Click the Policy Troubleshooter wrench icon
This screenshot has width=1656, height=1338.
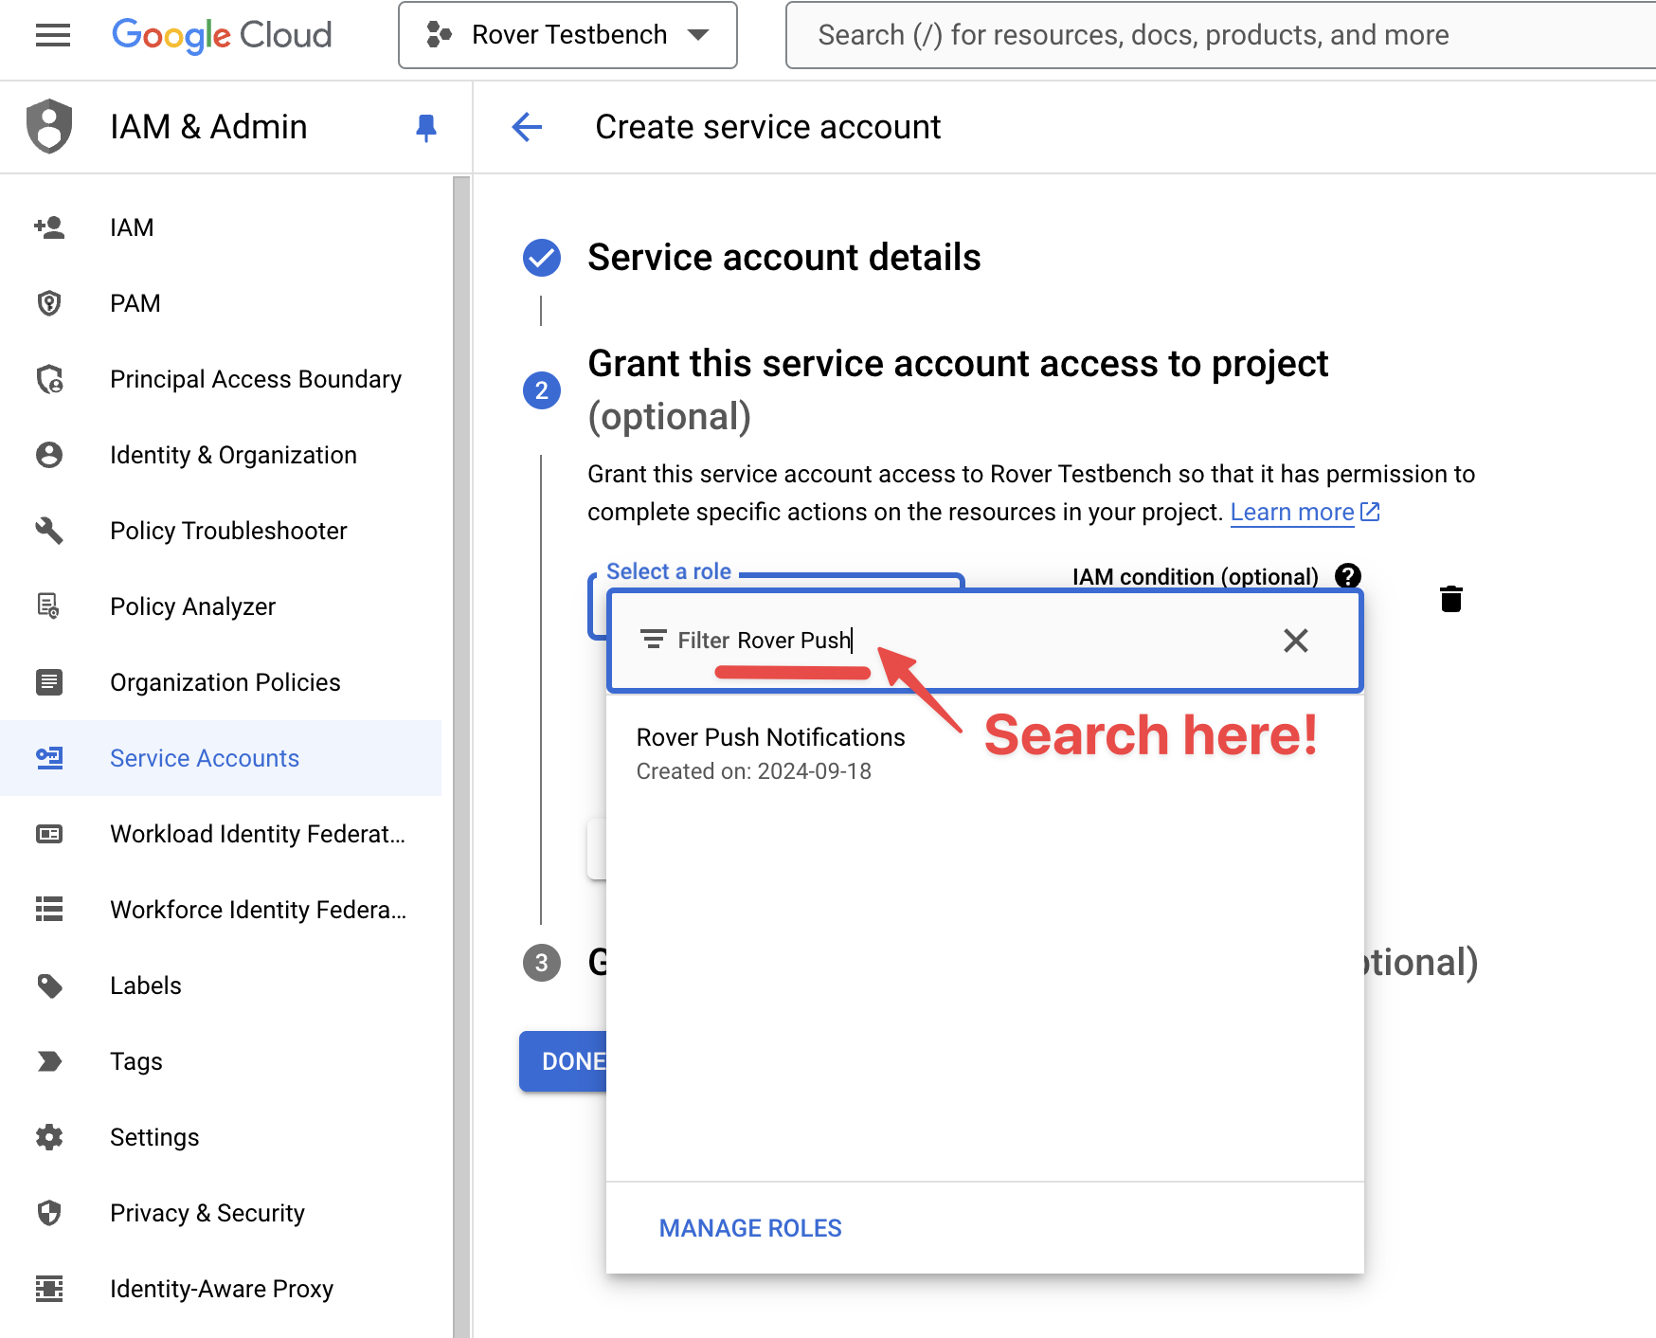[49, 531]
